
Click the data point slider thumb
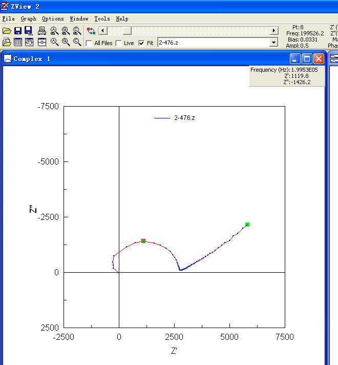[x=126, y=31]
